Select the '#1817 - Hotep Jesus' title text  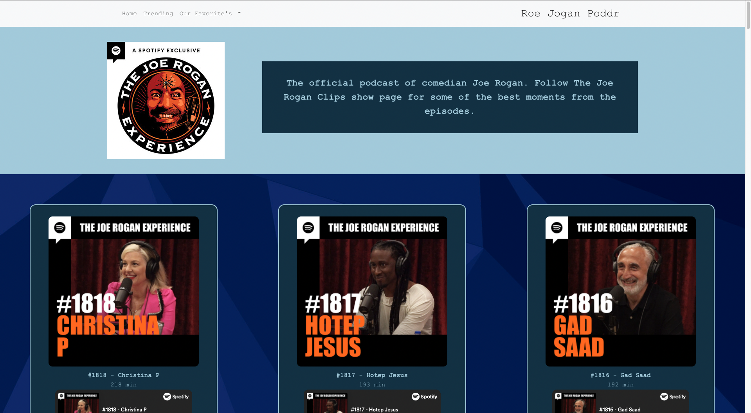tap(372, 375)
